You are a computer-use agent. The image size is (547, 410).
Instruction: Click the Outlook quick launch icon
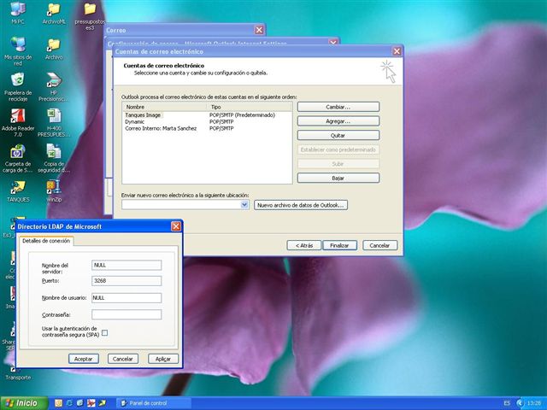59,403
